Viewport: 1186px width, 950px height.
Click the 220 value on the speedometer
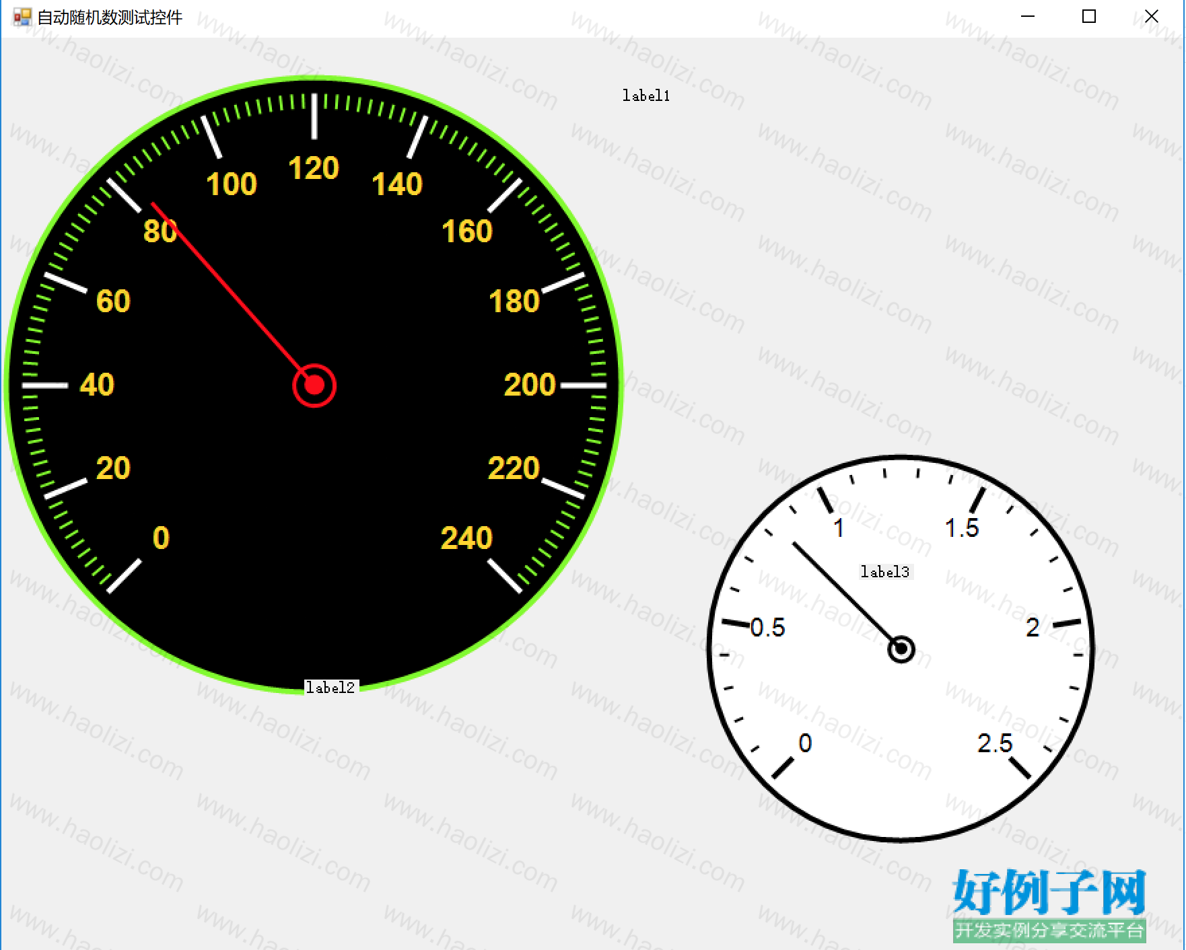514,468
